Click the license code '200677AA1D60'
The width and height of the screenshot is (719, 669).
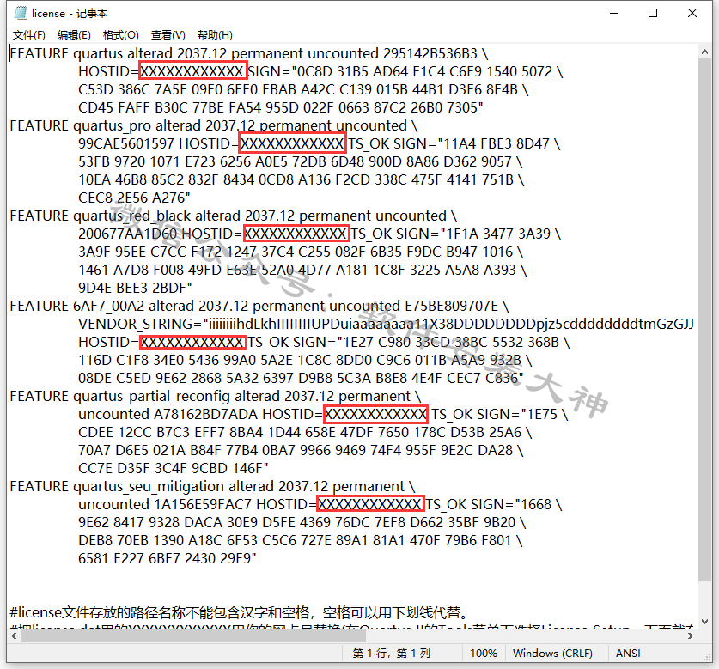(x=127, y=234)
